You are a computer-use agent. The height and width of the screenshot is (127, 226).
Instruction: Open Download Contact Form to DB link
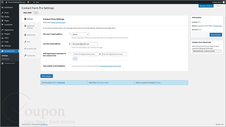[x=110, y=66]
